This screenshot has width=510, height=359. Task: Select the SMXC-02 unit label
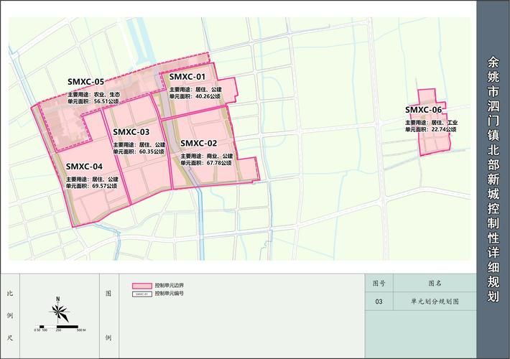pos(198,144)
